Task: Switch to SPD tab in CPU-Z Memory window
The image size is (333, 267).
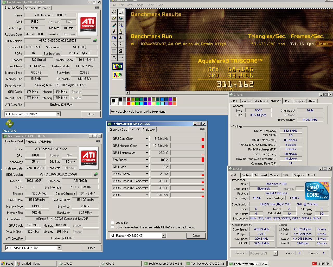Action: [286, 101]
